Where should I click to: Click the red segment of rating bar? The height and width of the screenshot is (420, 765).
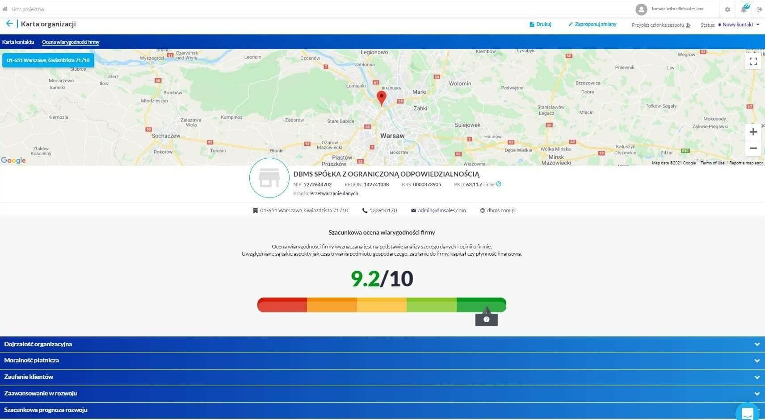tap(282, 305)
